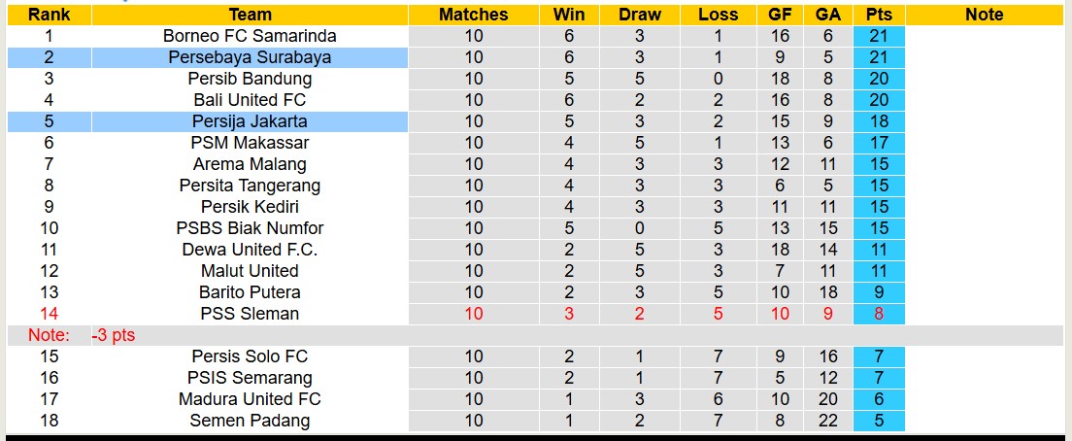Image resolution: width=1072 pixels, height=441 pixels.
Task: Select the Pts column header
Action: [x=880, y=15]
